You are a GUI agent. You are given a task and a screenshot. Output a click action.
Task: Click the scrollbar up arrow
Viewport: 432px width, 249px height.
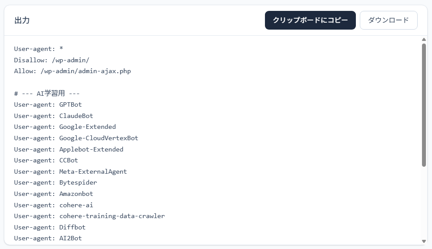[x=424, y=40]
